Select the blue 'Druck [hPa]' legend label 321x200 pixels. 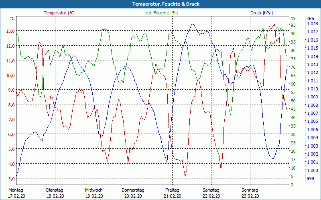coord(262,13)
